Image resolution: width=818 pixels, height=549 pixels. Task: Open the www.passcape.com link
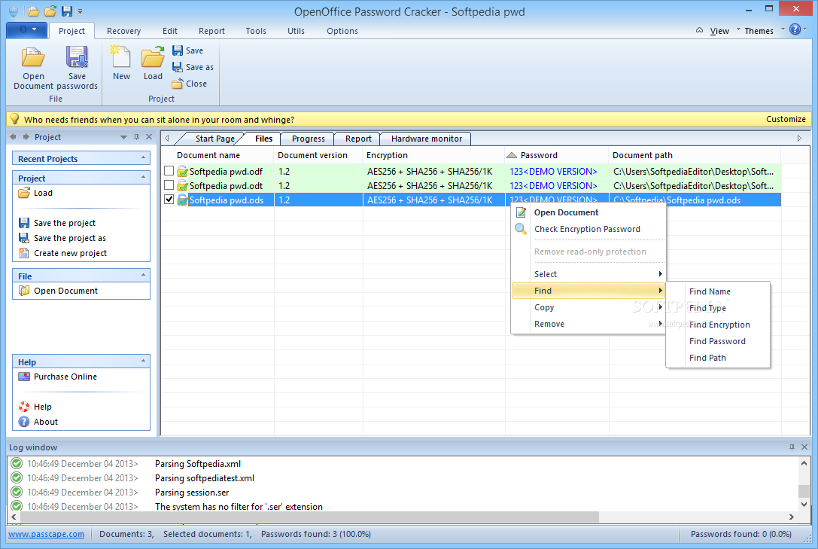coord(46,534)
